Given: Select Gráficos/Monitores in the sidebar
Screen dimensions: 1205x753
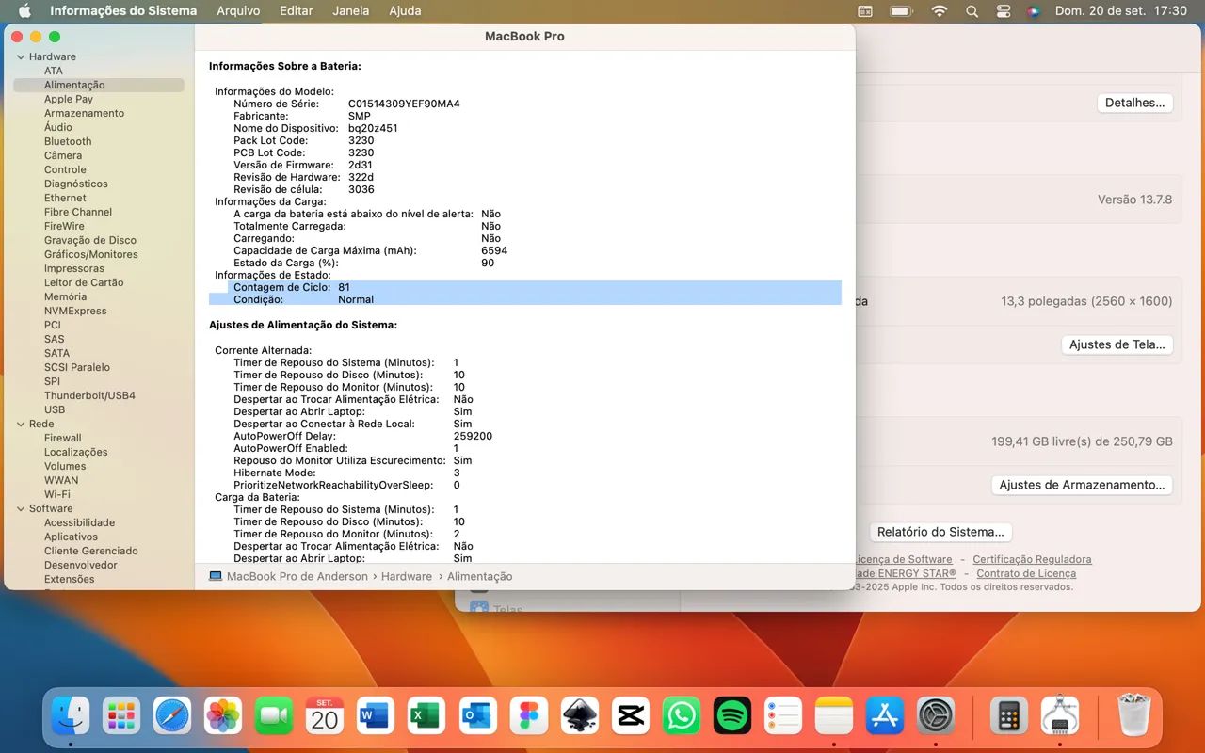Looking at the screenshot, I should click(x=90, y=254).
